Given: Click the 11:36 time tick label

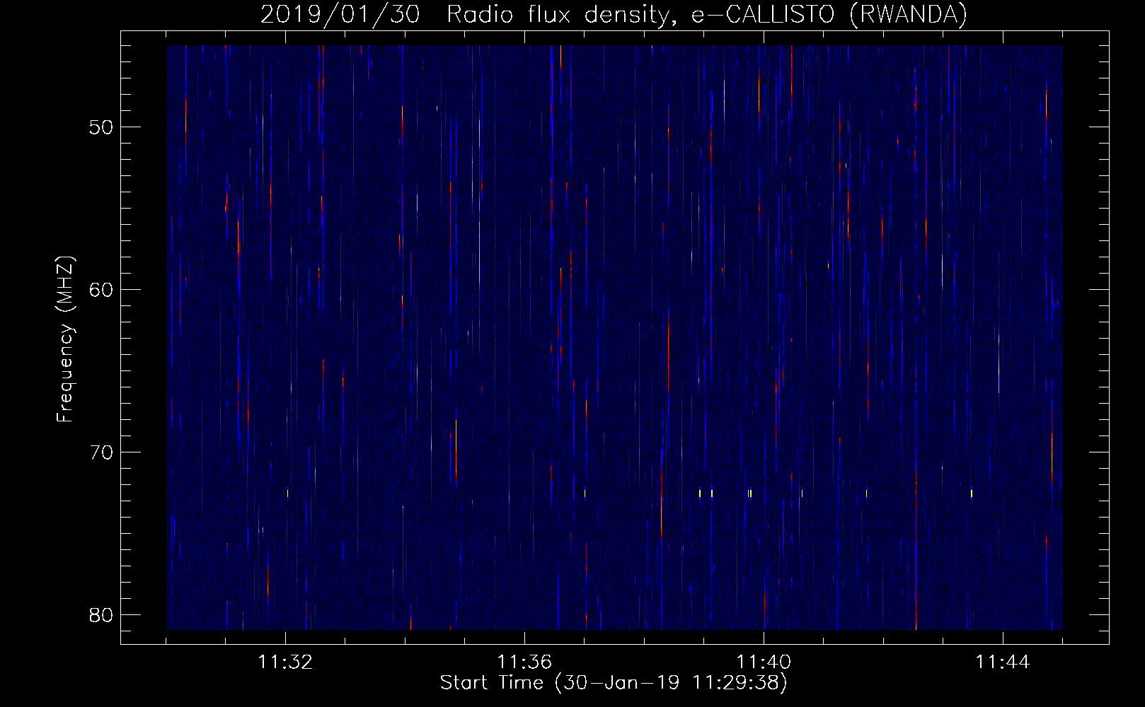Looking at the screenshot, I should pos(524,662).
